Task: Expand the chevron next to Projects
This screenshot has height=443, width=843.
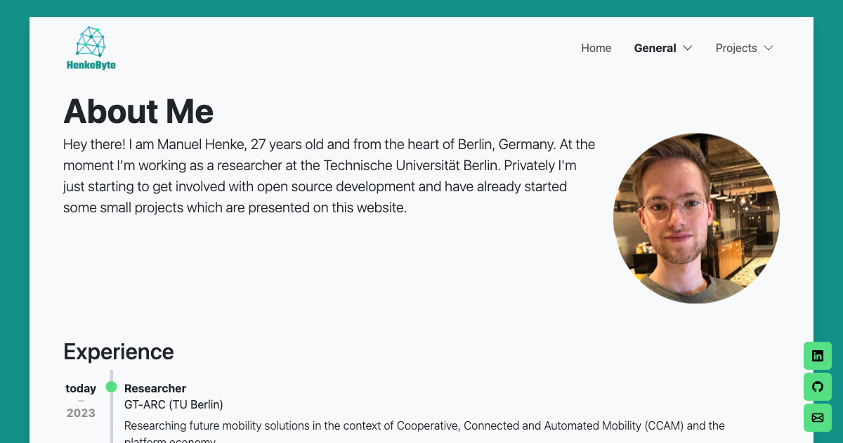Action: tap(769, 48)
